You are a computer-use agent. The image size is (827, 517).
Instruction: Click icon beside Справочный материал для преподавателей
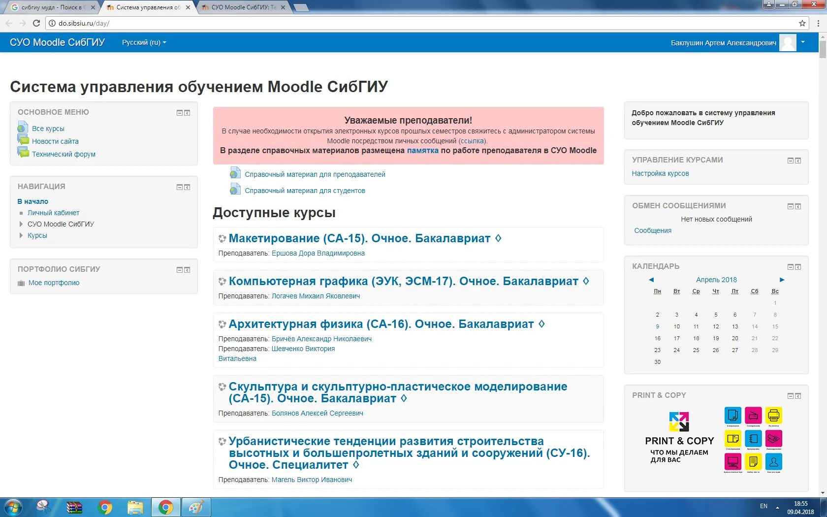point(235,173)
